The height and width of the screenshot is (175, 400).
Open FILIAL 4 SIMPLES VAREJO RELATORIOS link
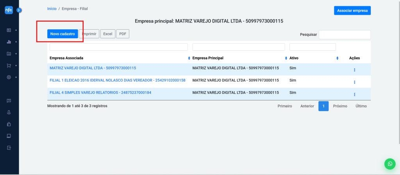pos(100,93)
